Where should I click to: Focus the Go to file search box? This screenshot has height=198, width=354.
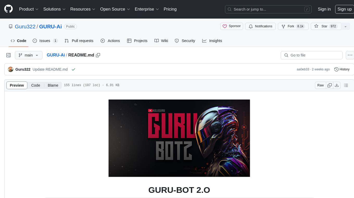[312, 55]
